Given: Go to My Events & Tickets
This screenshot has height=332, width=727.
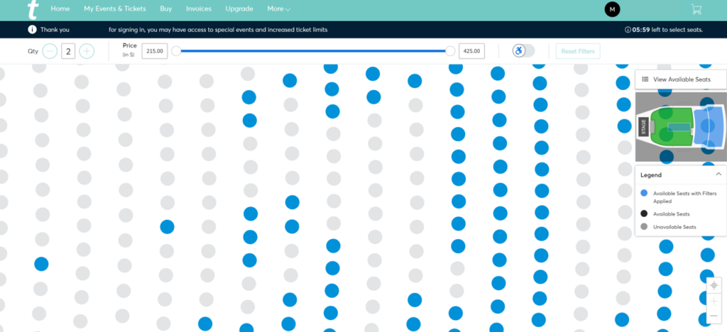Looking at the screenshot, I should tap(114, 9).
